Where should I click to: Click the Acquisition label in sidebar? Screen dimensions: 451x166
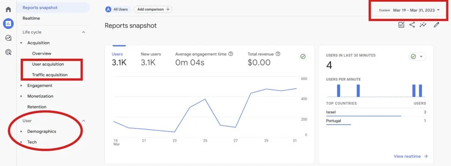pyautogui.click(x=38, y=43)
